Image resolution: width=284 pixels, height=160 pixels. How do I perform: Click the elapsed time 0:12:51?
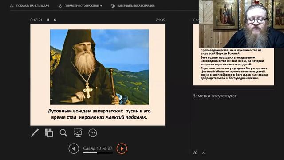click(36, 20)
